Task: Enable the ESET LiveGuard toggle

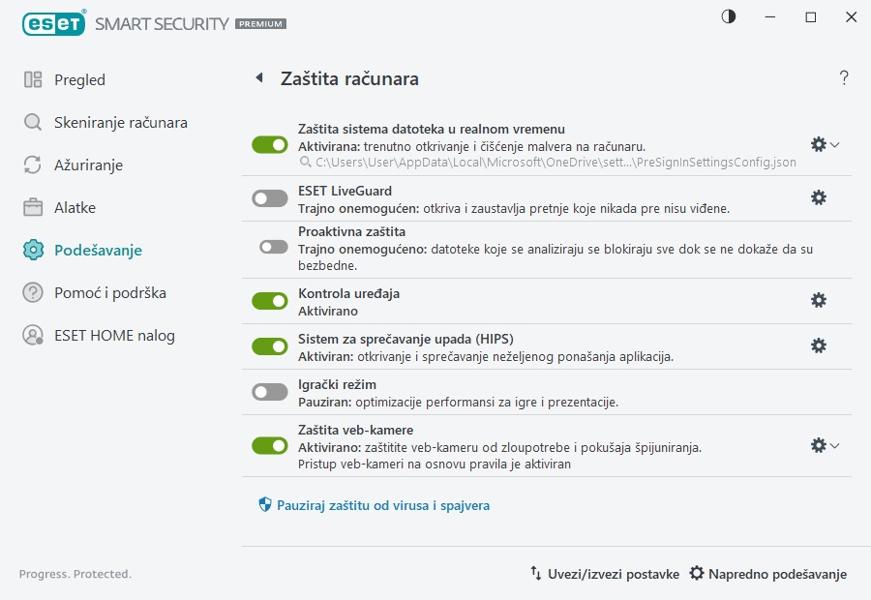Action: [x=269, y=196]
